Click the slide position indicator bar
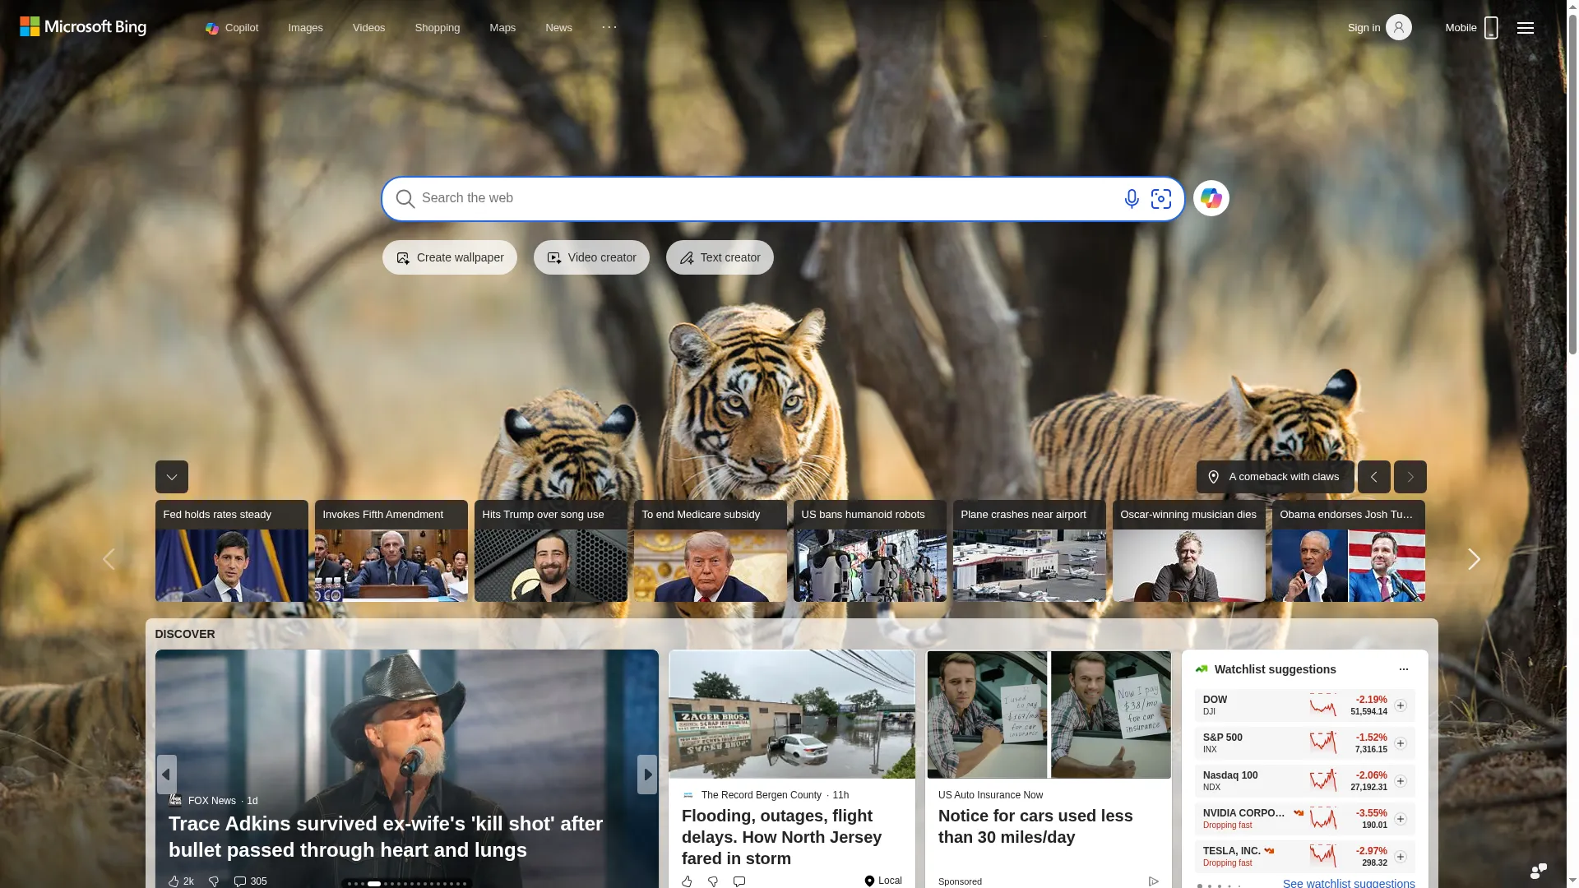Viewport: 1579px width, 888px height. (x=407, y=884)
